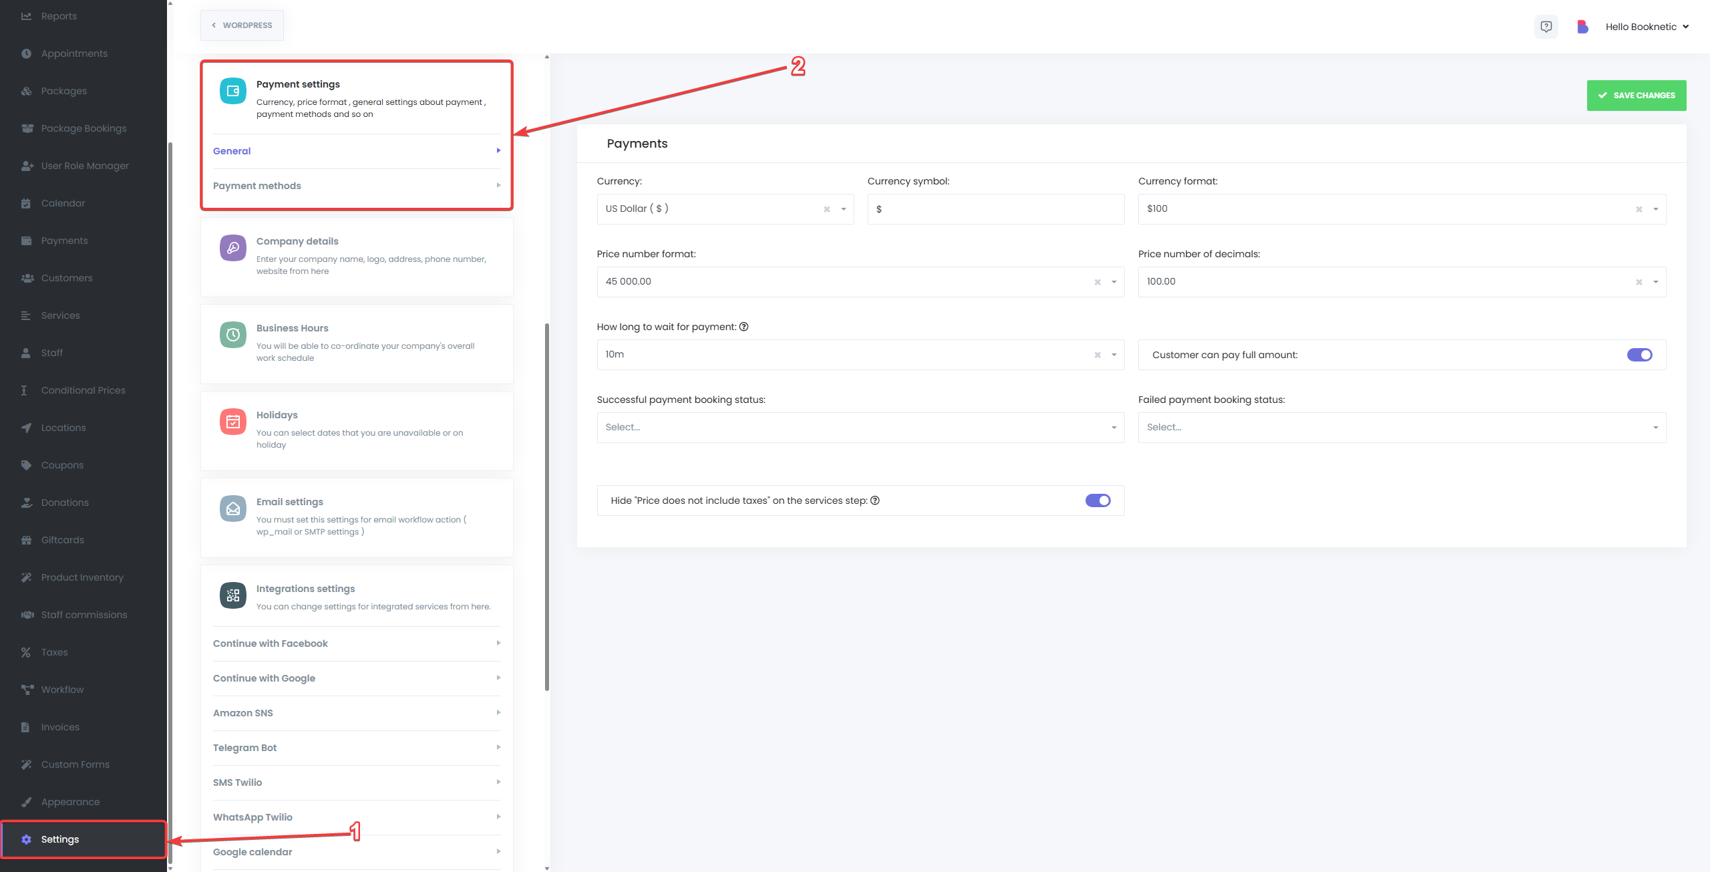Click the hide taxes help question icon
1710x872 pixels.
point(874,500)
